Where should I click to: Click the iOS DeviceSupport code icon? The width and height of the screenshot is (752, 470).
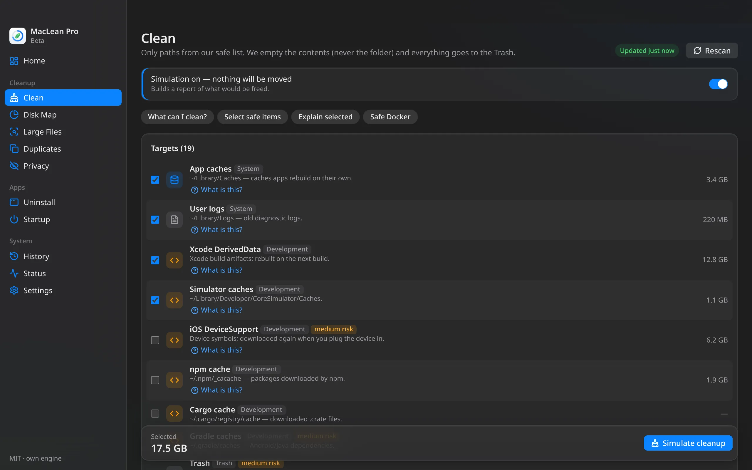[174, 340]
